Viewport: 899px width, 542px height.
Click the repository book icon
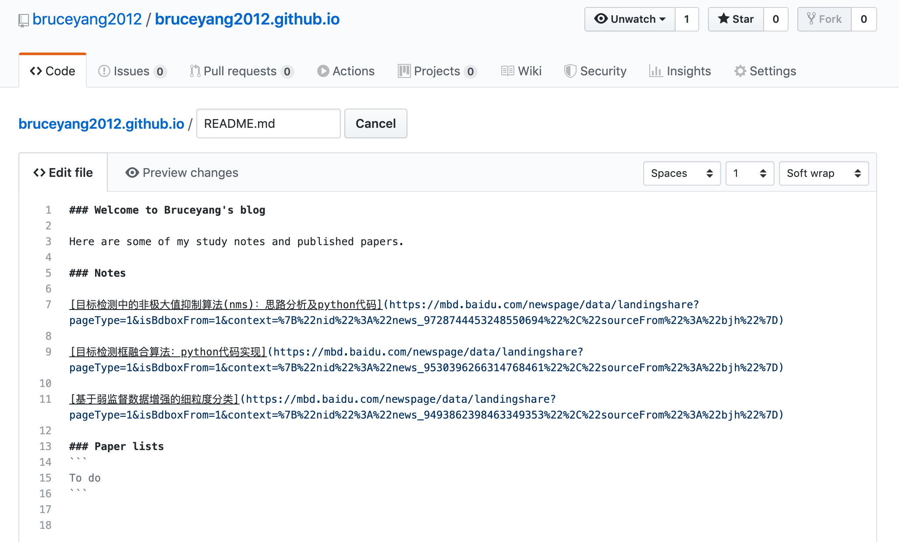pyautogui.click(x=23, y=20)
